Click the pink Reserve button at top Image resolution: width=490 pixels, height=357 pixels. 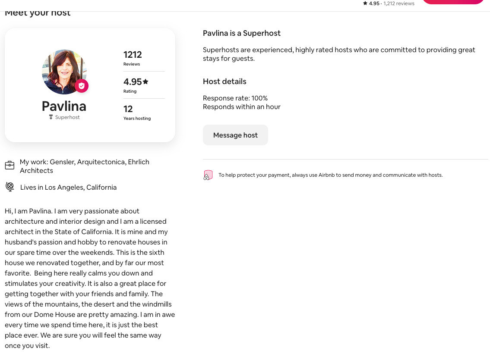pyautogui.click(x=452, y=2)
